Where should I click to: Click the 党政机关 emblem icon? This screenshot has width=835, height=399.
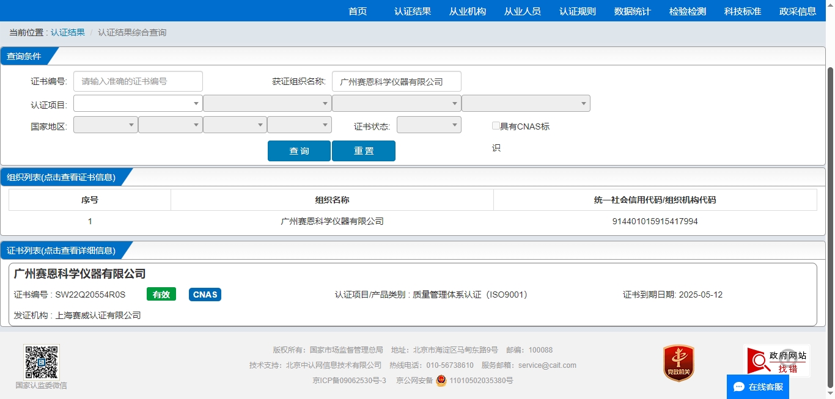click(x=679, y=363)
